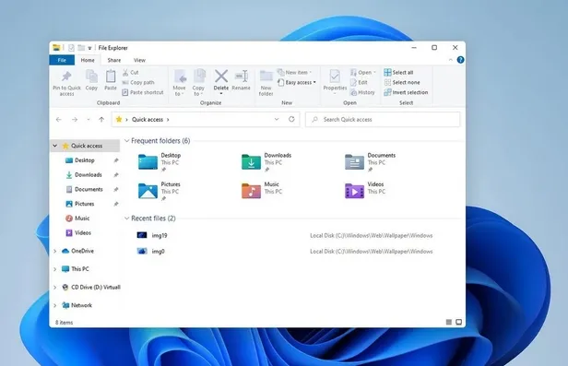Viewport: 568px width, 366px height.
Task: Select the Videos frequent folder icon
Action: [354, 191]
